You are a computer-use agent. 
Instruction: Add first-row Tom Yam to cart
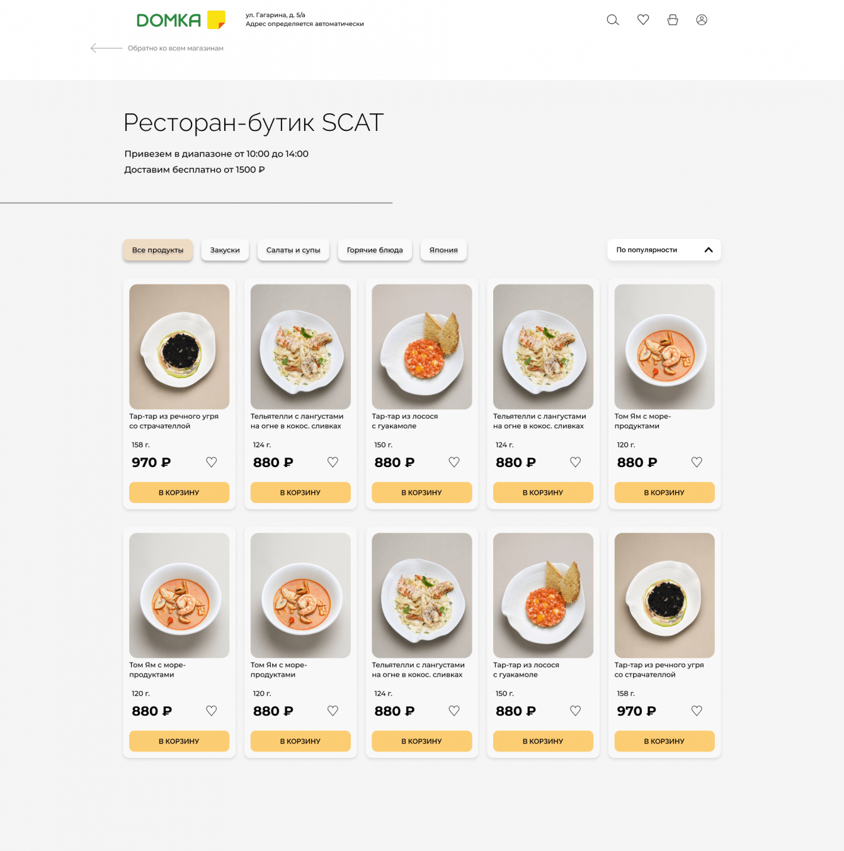pyautogui.click(x=664, y=492)
